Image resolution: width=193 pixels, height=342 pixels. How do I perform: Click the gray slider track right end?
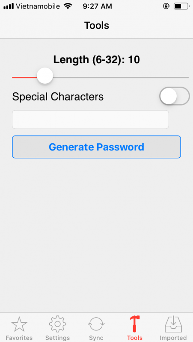click(x=184, y=77)
